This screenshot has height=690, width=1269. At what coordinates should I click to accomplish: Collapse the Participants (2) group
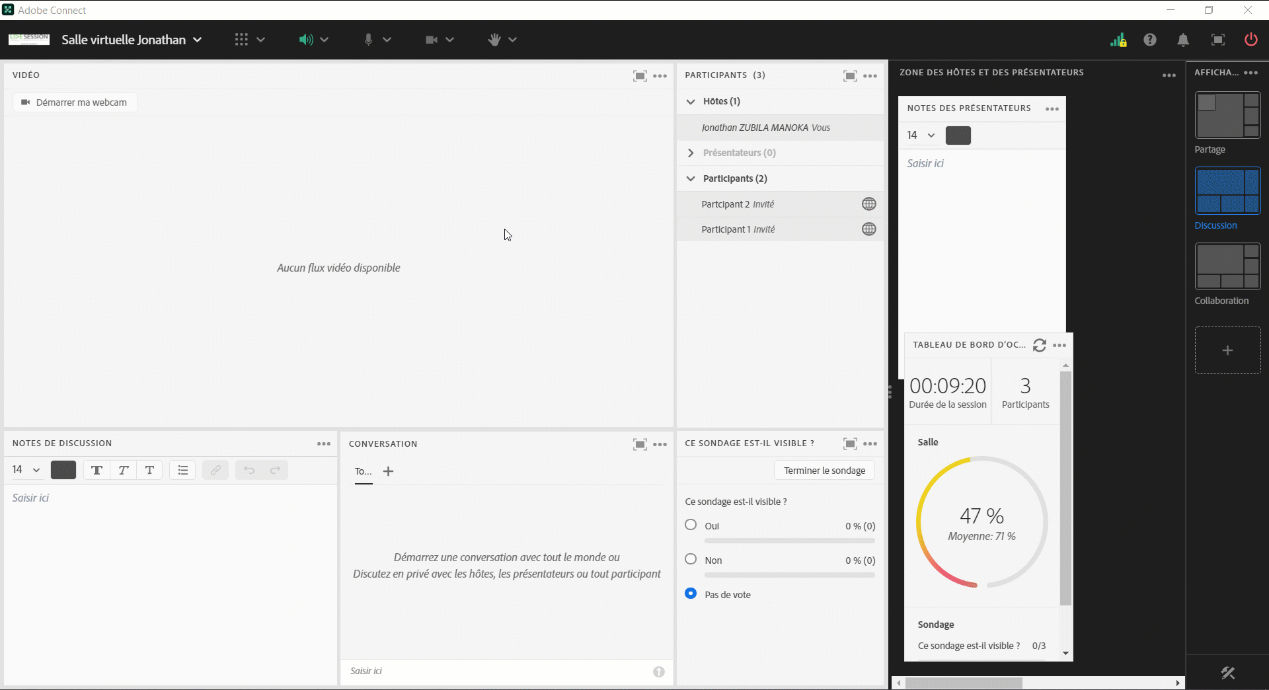tap(691, 179)
